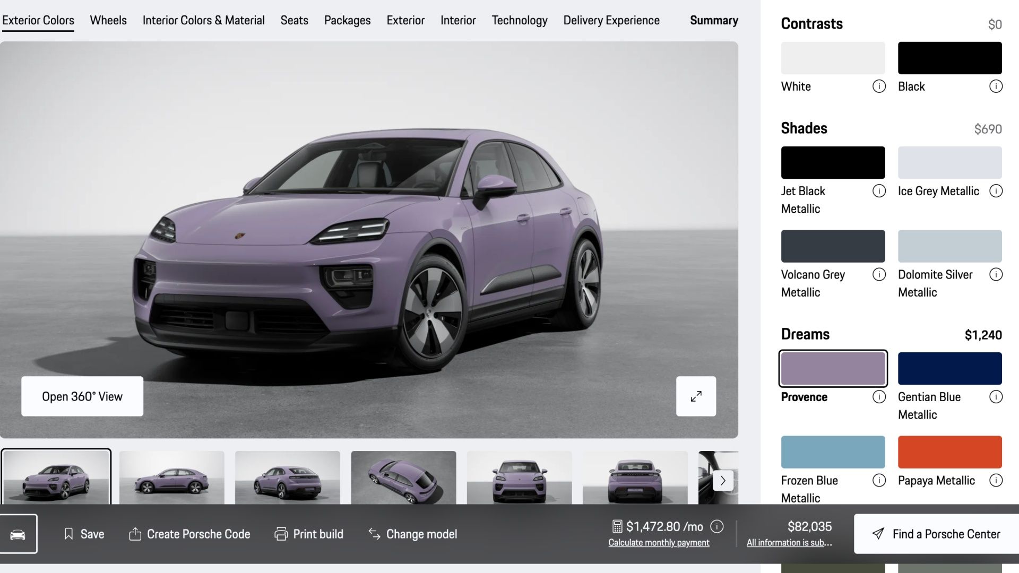The width and height of the screenshot is (1019, 573).
Task: Choose Gentian Blue Metallic swatch
Action: point(950,368)
